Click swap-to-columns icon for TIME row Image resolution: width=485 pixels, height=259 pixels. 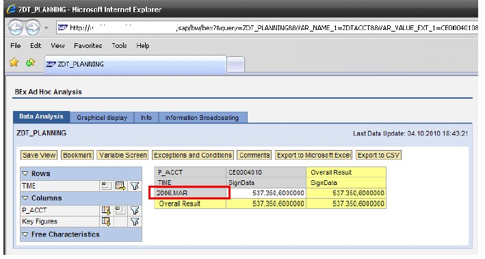pyautogui.click(x=120, y=186)
